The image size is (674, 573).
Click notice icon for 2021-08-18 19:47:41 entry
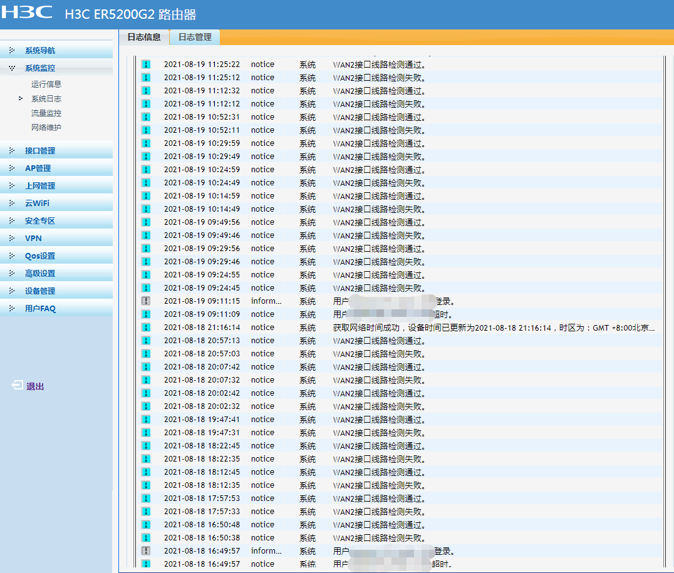[x=146, y=420]
